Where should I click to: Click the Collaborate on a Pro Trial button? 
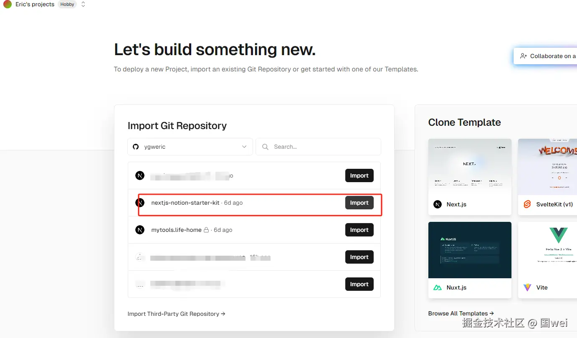pos(547,56)
